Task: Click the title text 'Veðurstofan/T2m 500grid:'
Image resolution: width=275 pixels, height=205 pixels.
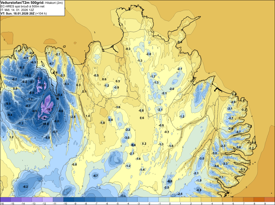Action: point(23,3)
